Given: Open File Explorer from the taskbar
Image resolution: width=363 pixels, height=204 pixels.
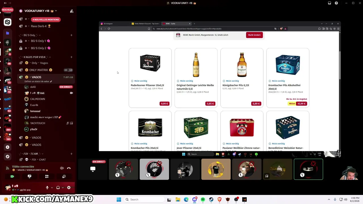Looking at the screenshot, I should [178, 199].
